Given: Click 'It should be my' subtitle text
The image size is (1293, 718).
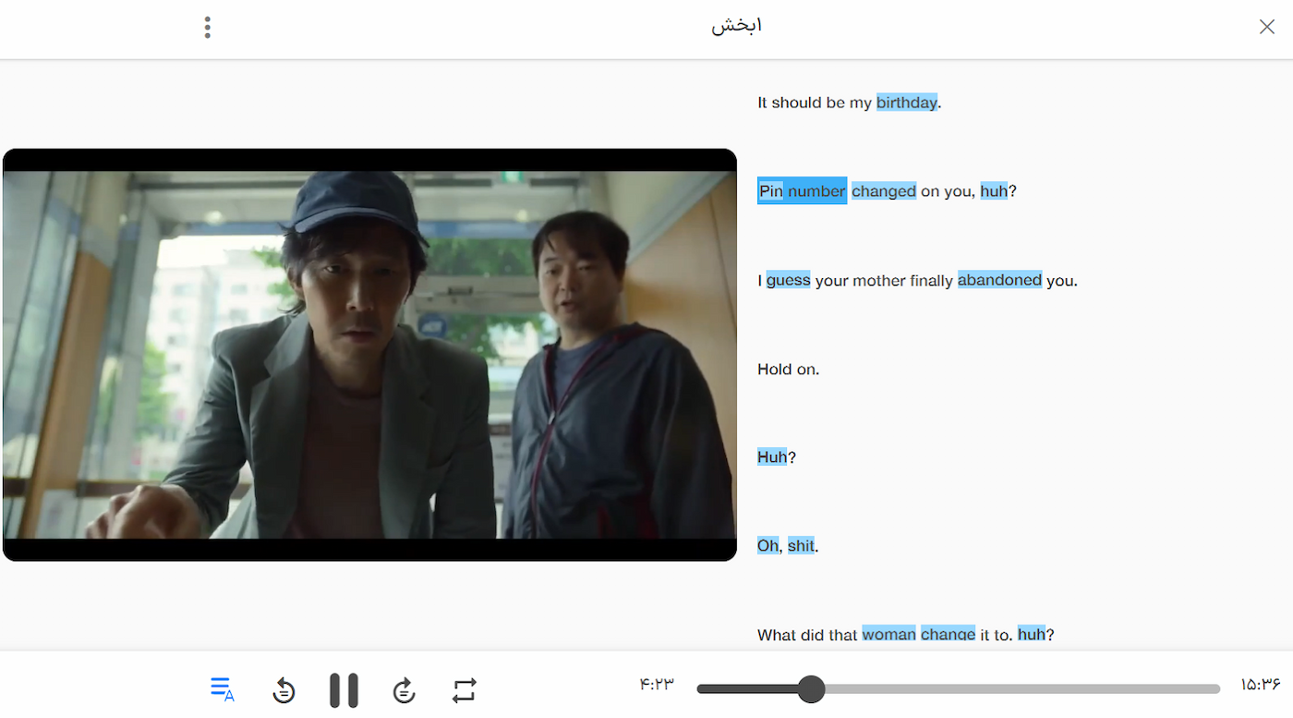Looking at the screenshot, I should point(815,103).
